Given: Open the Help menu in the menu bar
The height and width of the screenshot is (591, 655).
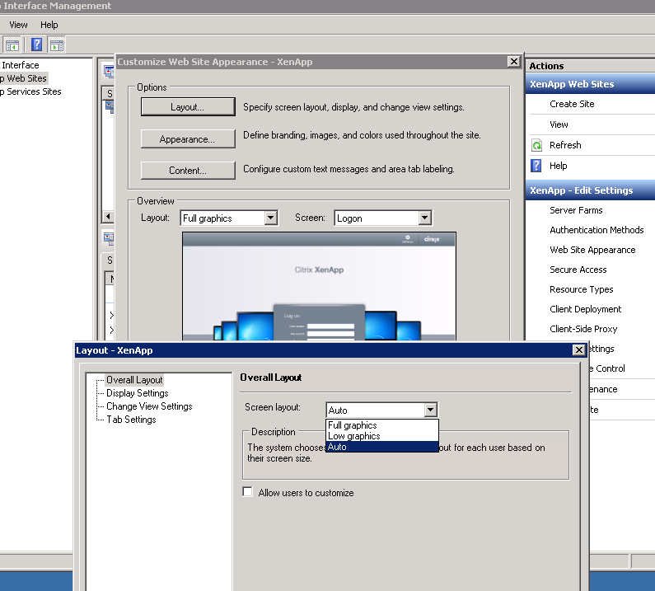Looking at the screenshot, I should [x=49, y=25].
